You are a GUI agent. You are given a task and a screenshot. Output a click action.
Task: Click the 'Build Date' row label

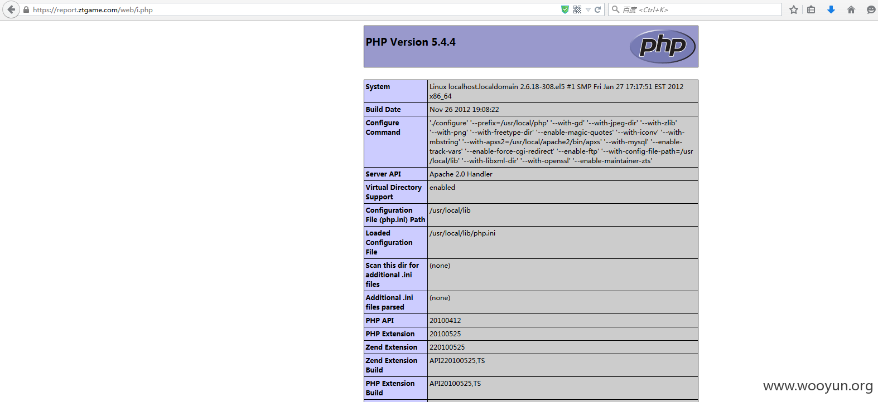[x=383, y=110]
